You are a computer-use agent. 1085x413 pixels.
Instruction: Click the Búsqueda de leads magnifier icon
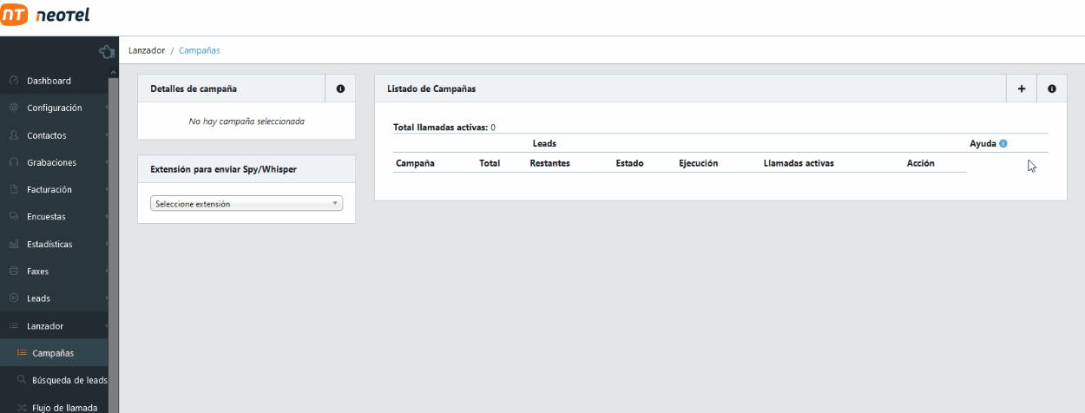point(22,380)
